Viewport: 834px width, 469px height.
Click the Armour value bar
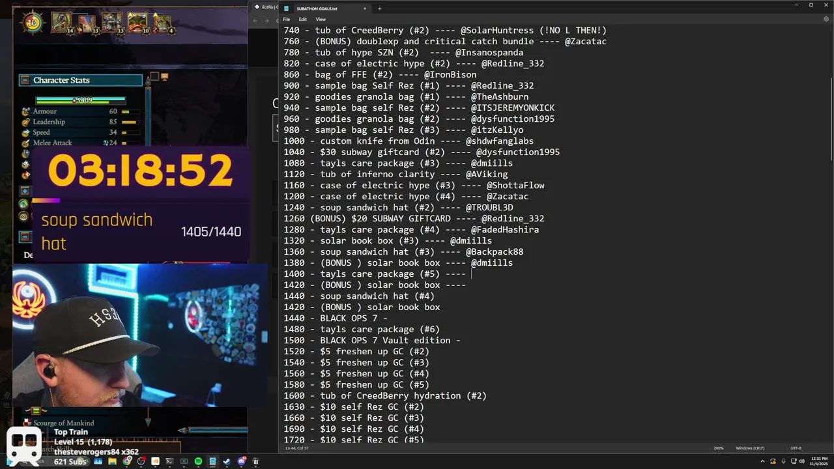[130, 111]
